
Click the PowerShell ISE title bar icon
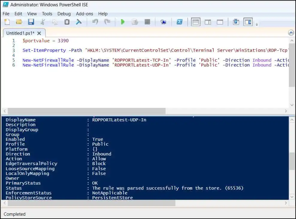(x=6, y=4)
